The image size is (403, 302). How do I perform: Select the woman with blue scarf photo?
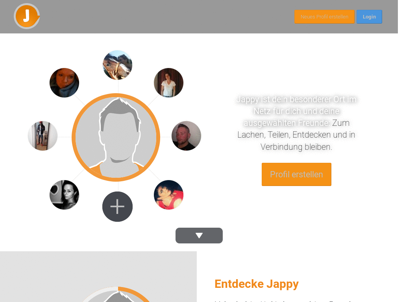coord(64,83)
